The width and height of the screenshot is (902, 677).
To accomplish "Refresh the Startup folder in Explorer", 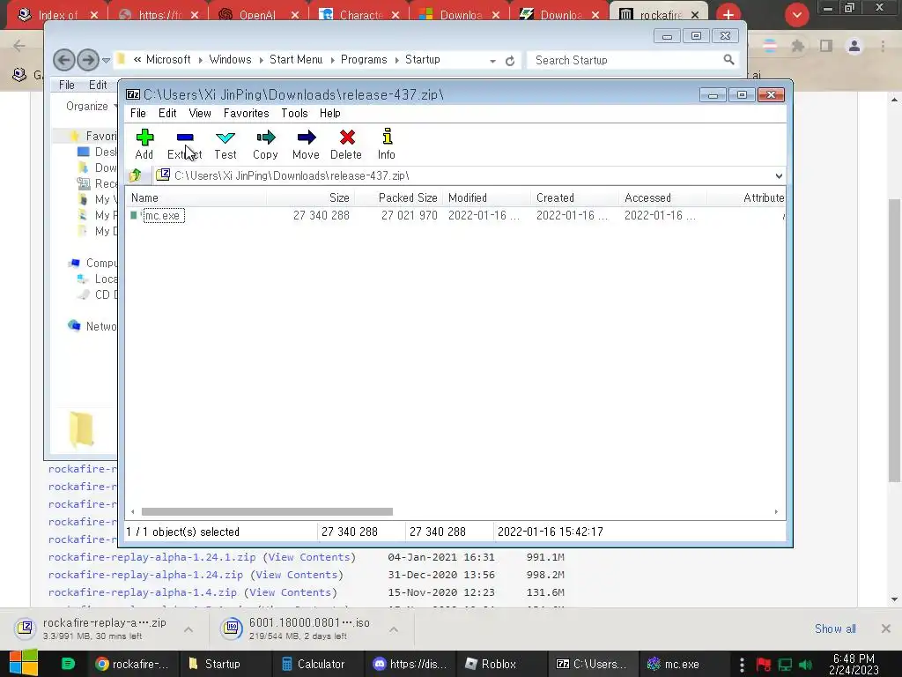I will [x=510, y=61].
